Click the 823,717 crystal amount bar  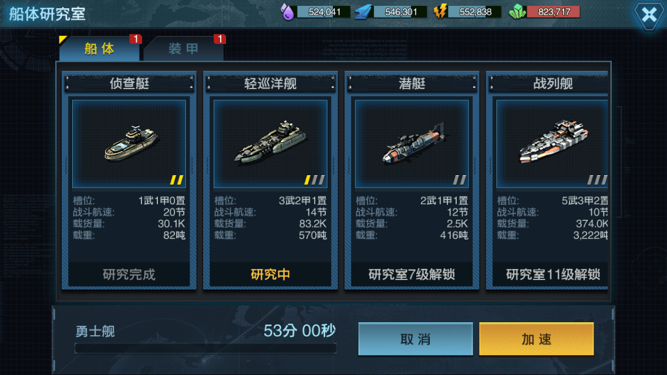pyautogui.click(x=553, y=12)
